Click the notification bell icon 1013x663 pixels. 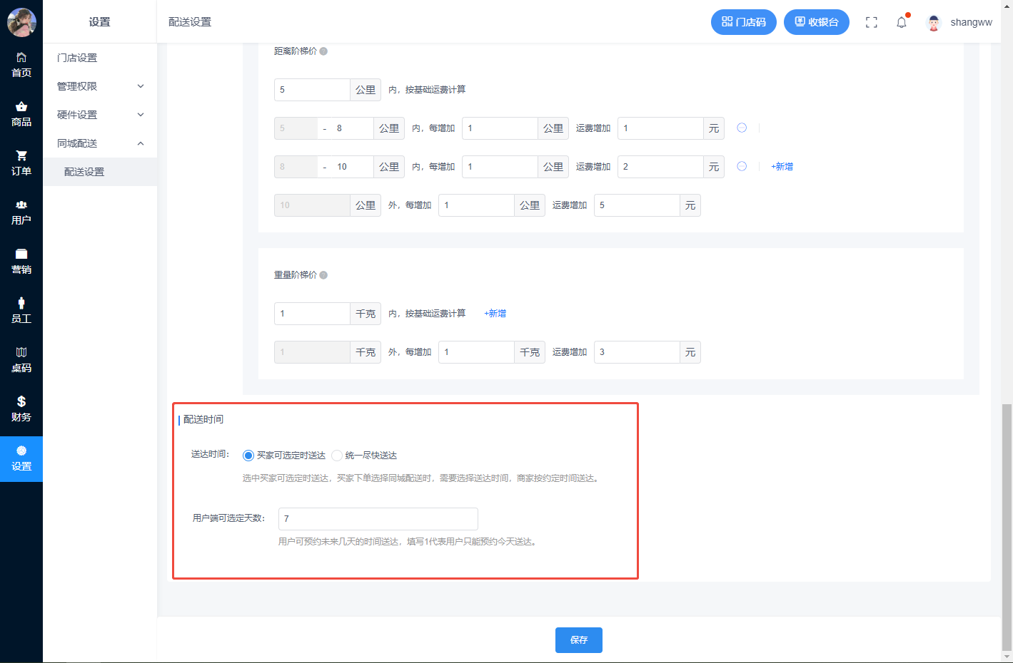pos(901,22)
